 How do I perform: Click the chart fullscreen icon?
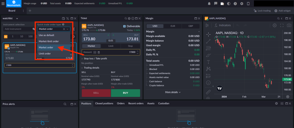pos(282,25)
